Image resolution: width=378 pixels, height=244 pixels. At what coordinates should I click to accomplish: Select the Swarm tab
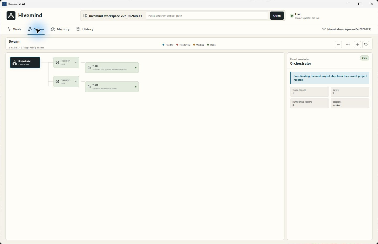(36, 29)
